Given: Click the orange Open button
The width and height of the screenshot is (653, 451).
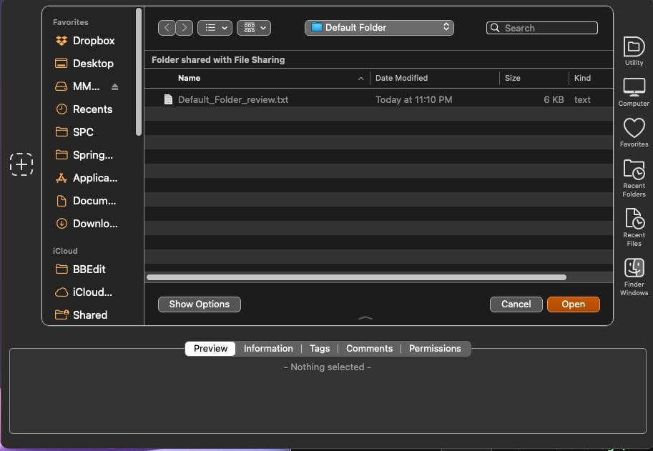Looking at the screenshot, I should [x=573, y=304].
